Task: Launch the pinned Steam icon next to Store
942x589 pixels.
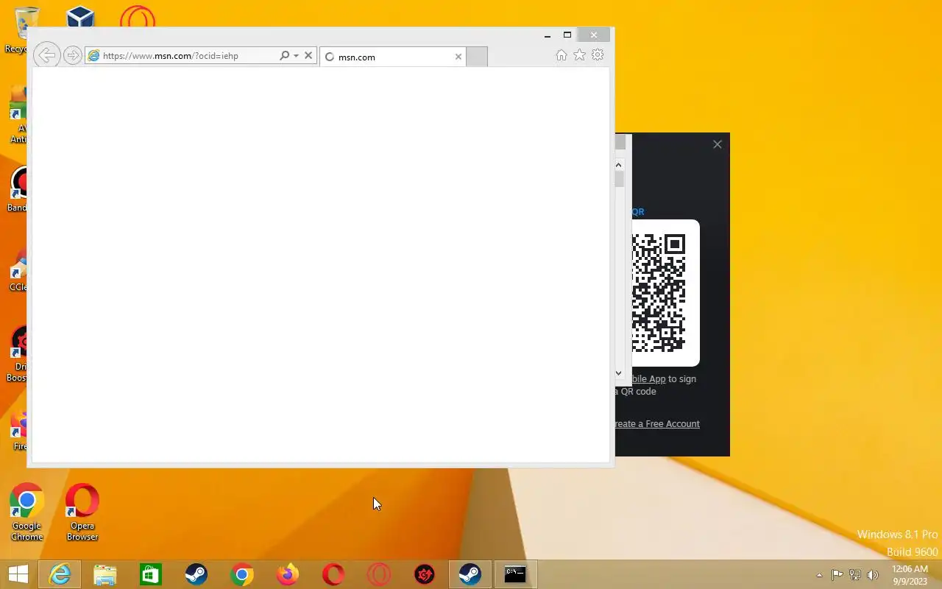Action: [196, 574]
